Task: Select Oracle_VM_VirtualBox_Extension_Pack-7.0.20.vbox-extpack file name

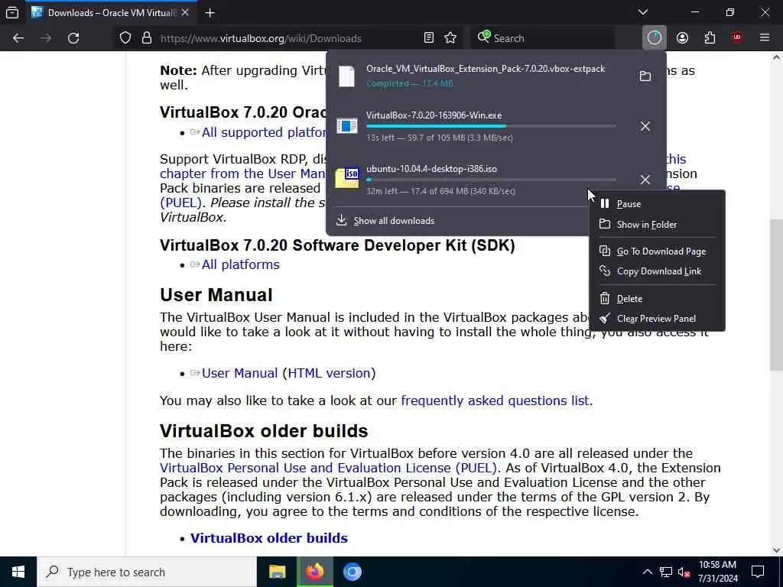Action: pyautogui.click(x=486, y=69)
